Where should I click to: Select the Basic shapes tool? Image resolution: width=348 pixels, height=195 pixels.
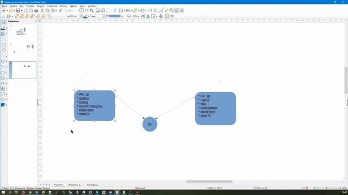click(x=3, y=73)
